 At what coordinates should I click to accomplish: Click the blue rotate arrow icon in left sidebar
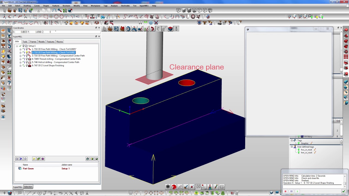pyautogui.click(x=9, y=46)
